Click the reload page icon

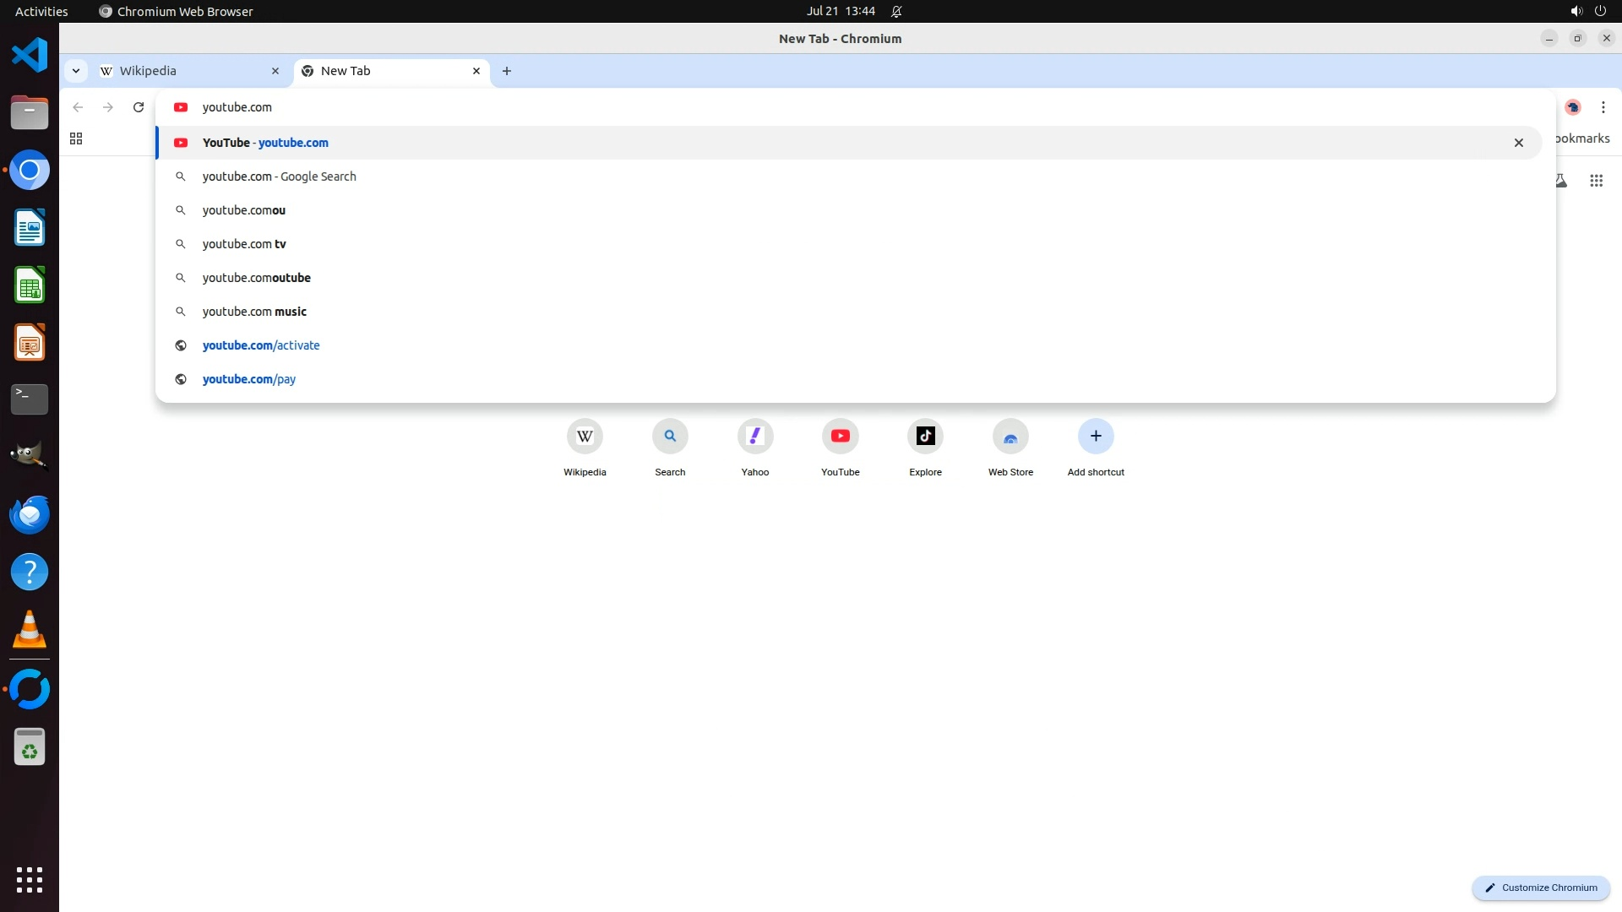(139, 107)
